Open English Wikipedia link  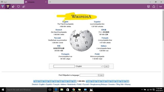(65, 22)
